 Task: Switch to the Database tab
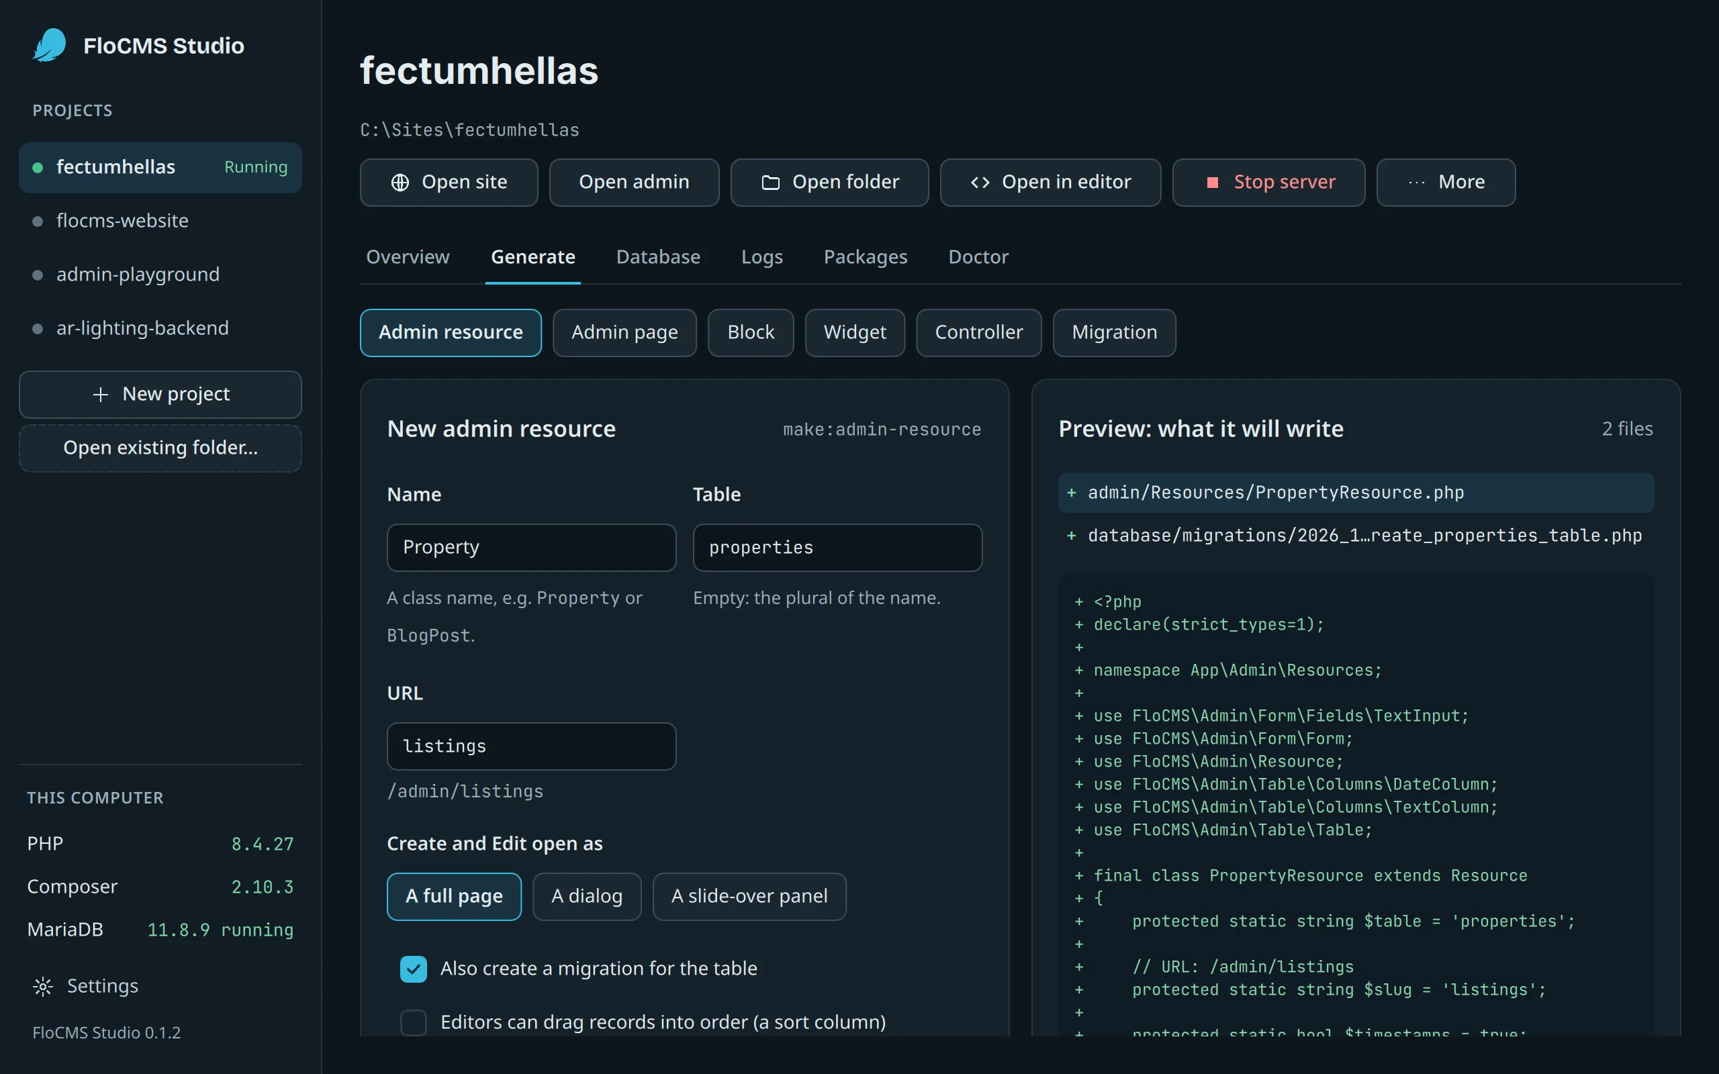(658, 257)
